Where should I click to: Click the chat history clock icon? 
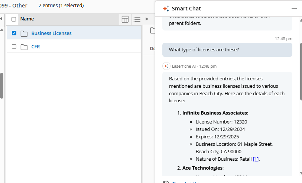[166, 182]
